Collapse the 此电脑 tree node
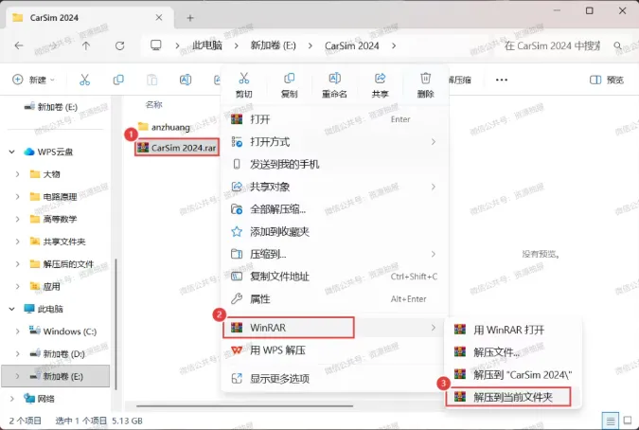This screenshot has width=639, height=430. (x=11, y=309)
